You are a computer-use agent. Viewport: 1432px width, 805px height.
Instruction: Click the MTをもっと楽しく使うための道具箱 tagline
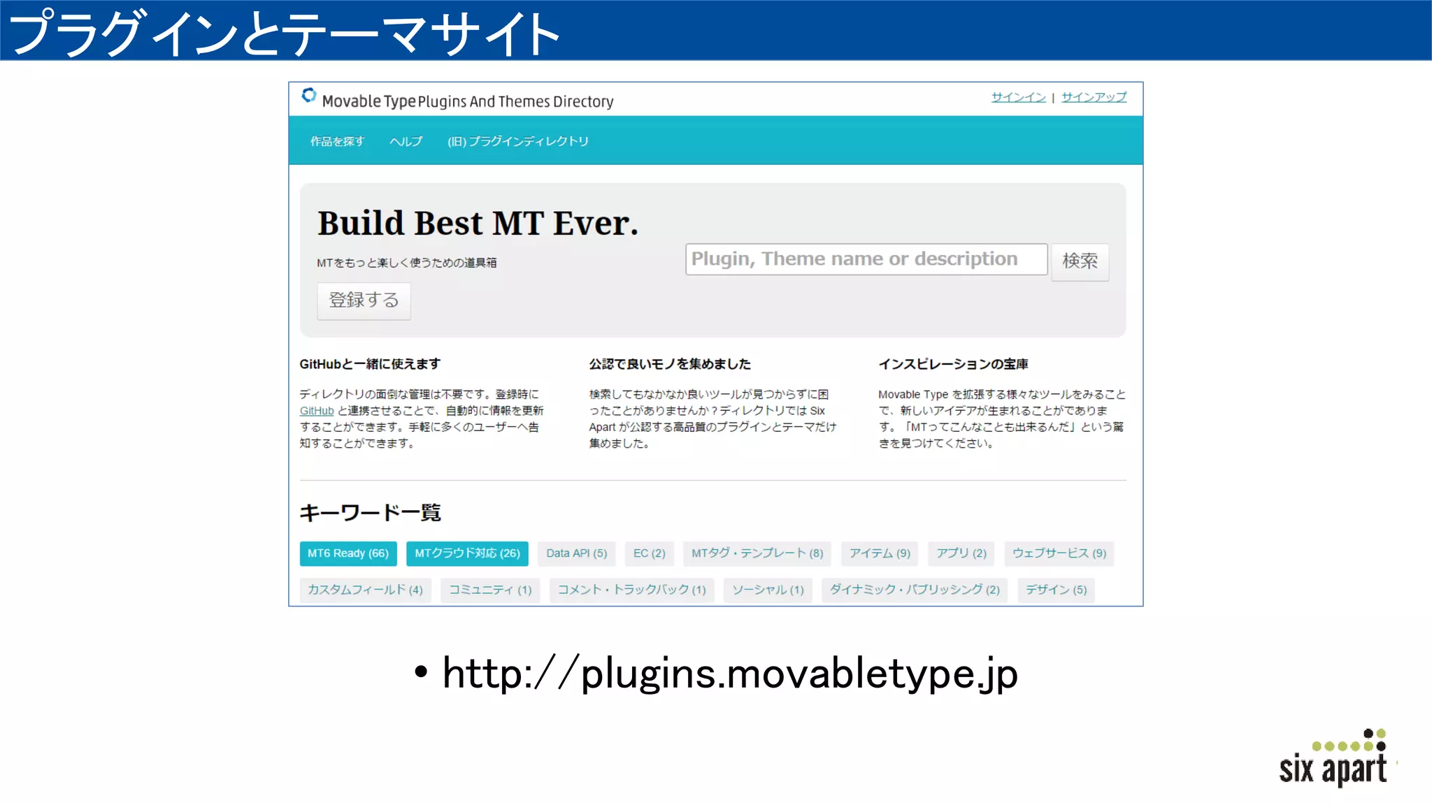(x=406, y=263)
